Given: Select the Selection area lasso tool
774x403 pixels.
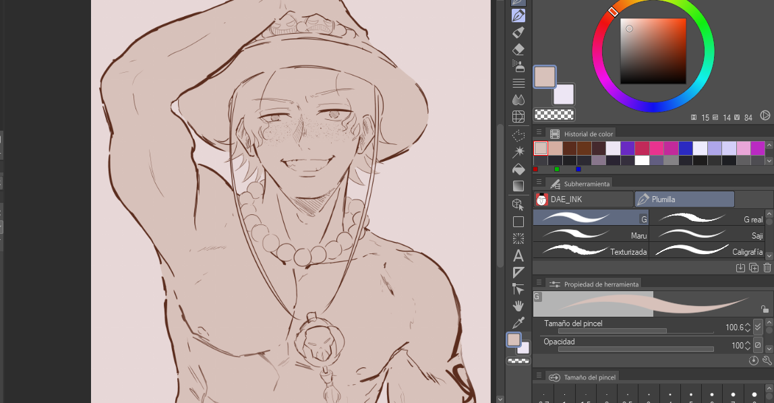Looking at the screenshot, I should [x=518, y=135].
